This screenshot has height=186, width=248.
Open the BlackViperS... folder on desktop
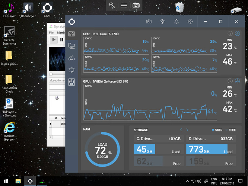click(x=9, y=58)
